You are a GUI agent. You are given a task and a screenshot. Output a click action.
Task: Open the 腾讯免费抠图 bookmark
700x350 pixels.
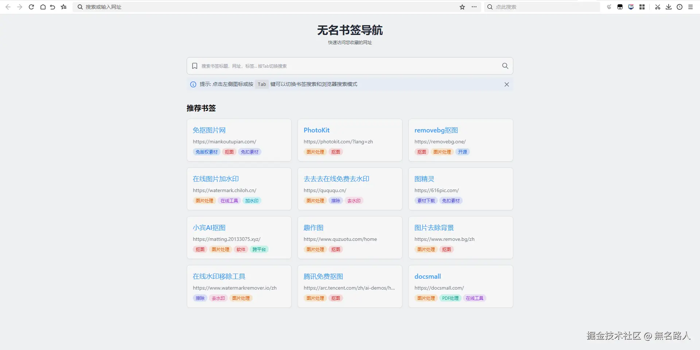tap(323, 277)
